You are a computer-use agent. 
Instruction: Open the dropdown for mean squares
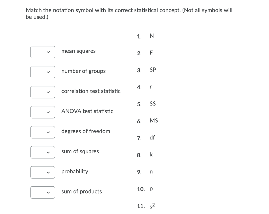43,52
